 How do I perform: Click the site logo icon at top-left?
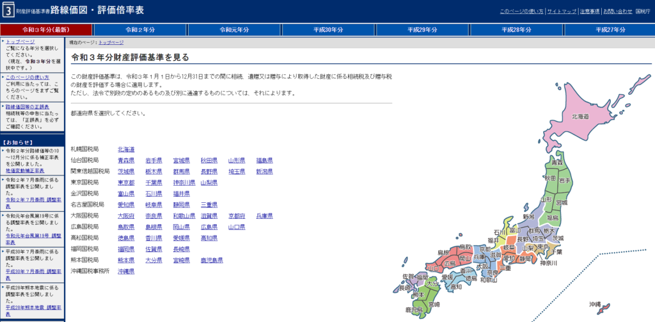click(8, 11)
